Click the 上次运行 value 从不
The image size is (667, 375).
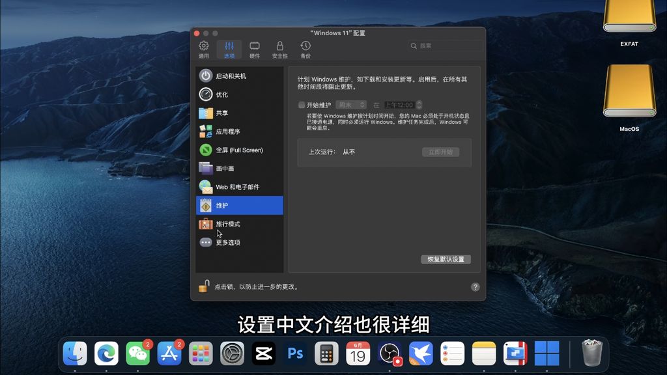click(x=349, y=152)
